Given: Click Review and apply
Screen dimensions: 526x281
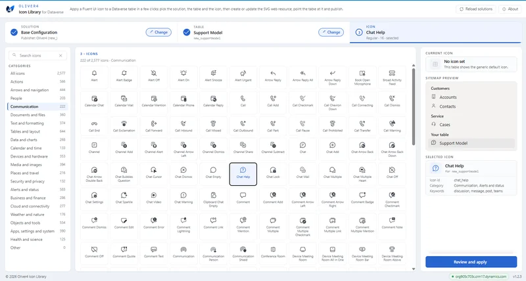Looking at the screenshot, I should point(471,262).
